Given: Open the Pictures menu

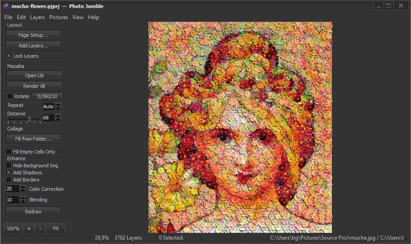Looking at the screenshot, I should click(59, 17).
